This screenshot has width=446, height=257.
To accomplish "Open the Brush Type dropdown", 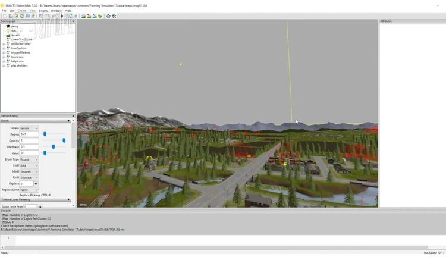I will (29, 159).
